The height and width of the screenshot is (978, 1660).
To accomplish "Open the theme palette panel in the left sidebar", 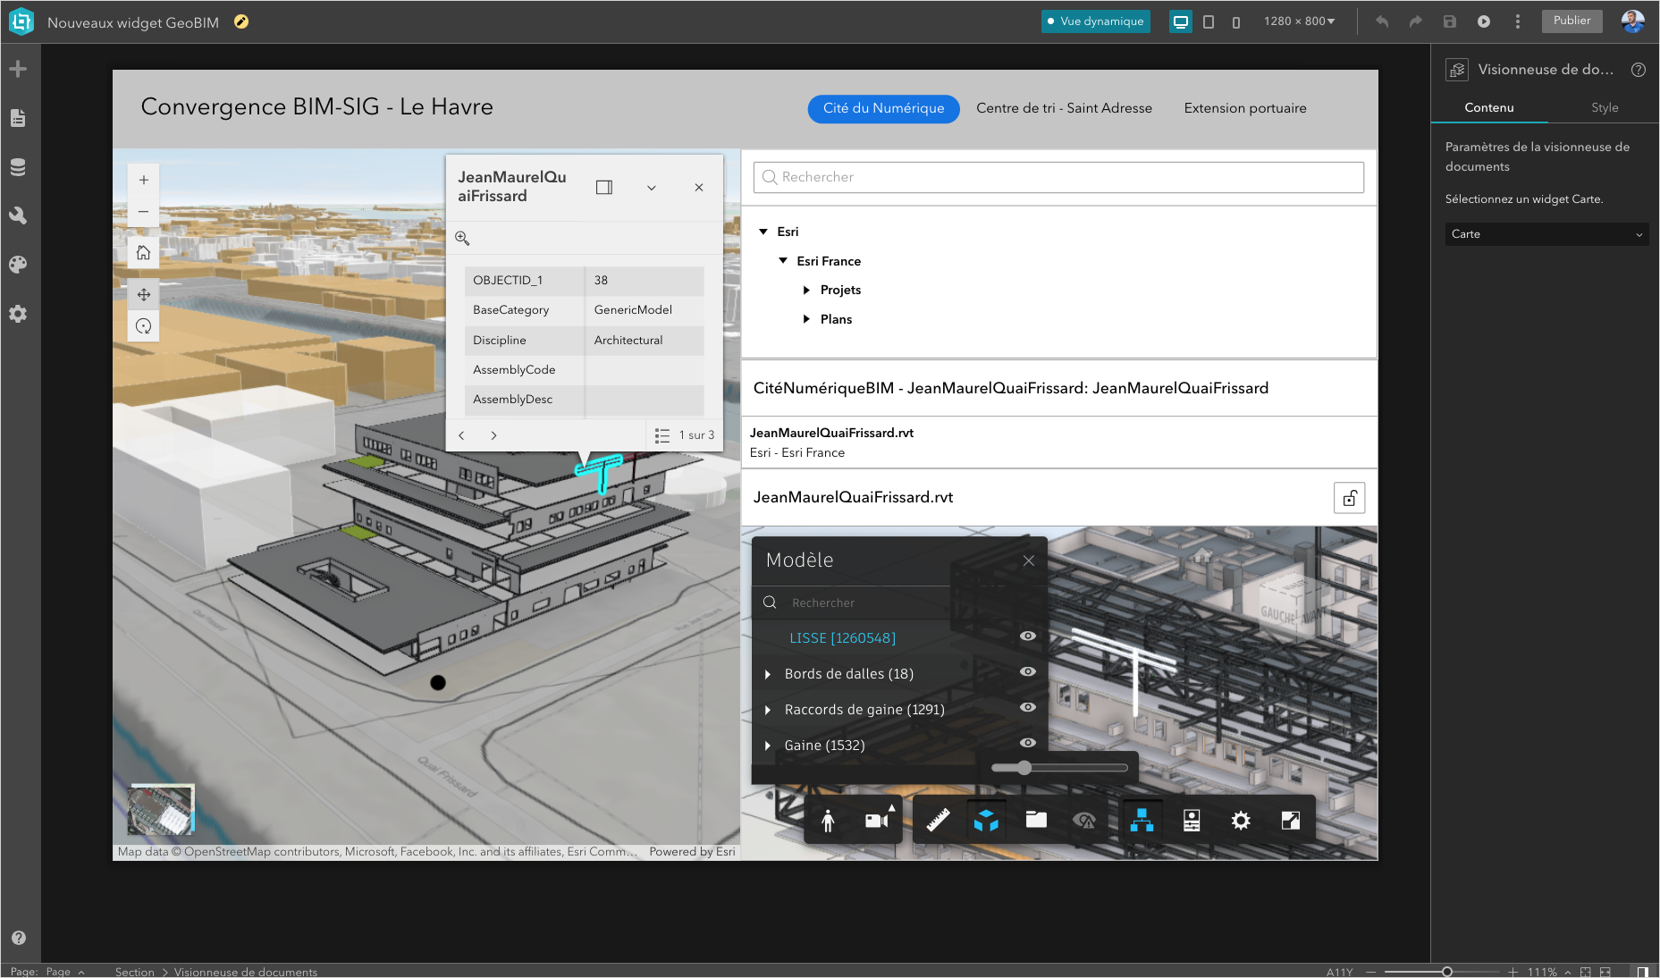I will 18,264.
